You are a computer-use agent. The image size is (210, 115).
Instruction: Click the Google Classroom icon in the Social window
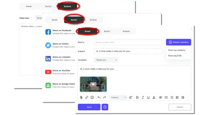[48, 85]
